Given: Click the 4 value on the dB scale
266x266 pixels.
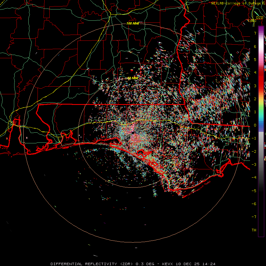Looking at the screenshot, I should tap(255, 73).
